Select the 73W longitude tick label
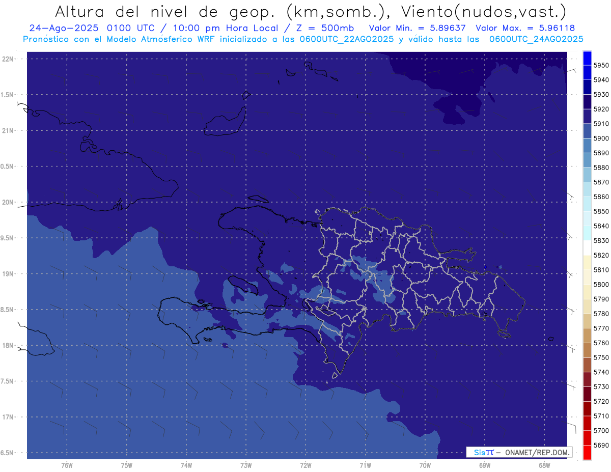This screenshot has height=472, width=611. tap(246, 465)
